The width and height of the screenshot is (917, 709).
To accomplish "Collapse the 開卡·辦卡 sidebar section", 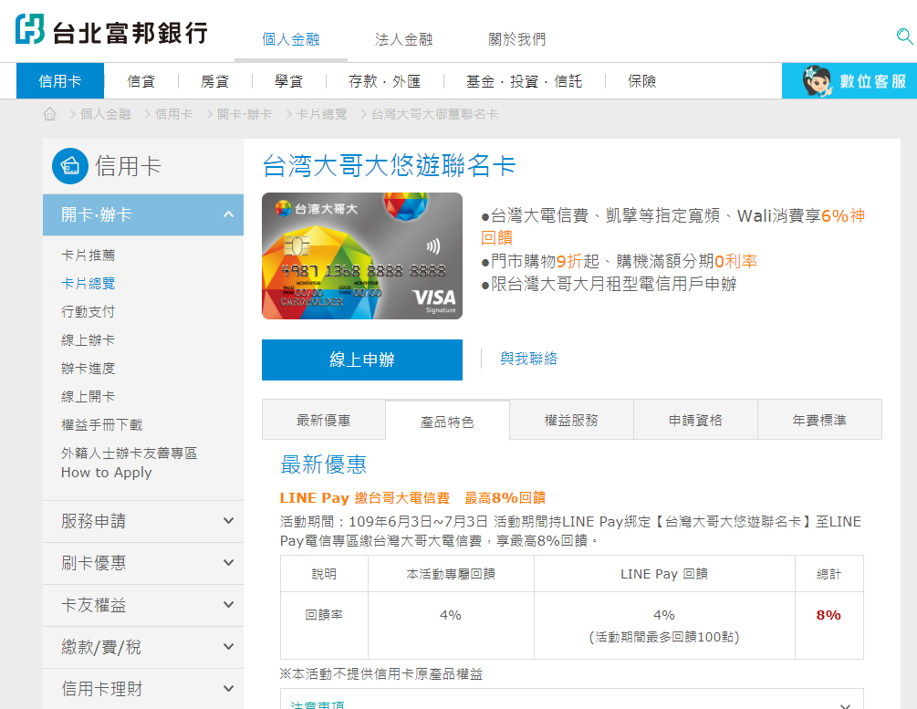I will point(143,214).
